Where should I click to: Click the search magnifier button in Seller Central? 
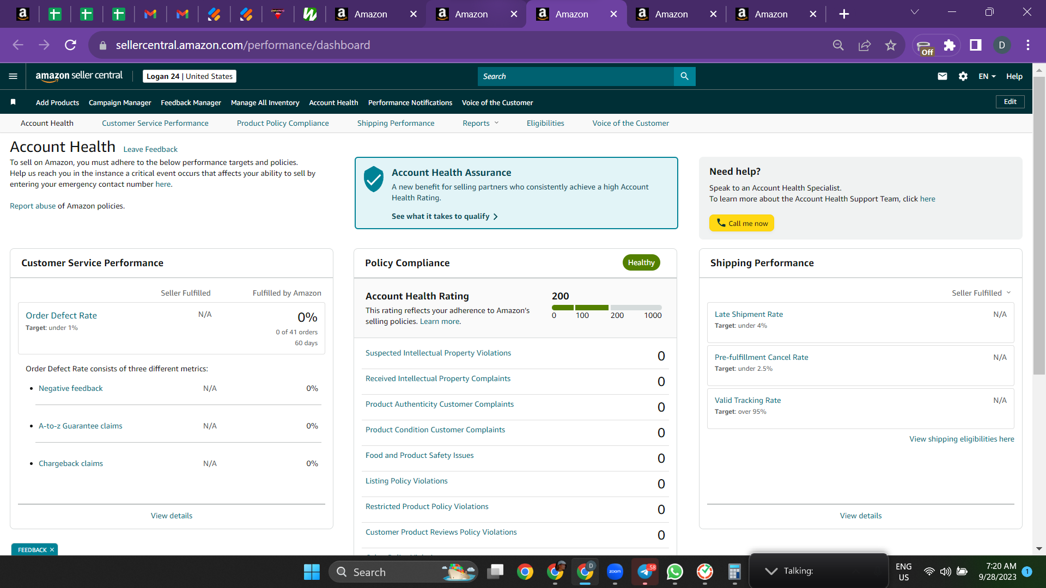point(684,76)
